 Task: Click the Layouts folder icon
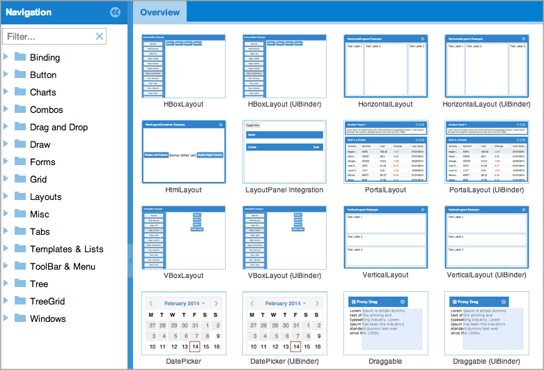click(20, 196)
